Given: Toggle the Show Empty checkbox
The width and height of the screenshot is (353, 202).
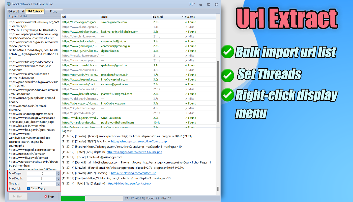Looking at the screenshot, I should click(x=28, y=188).
